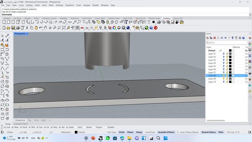Open the Render menu
The height and width of the screenshot is (142, 252).
(x=95, y=5)
